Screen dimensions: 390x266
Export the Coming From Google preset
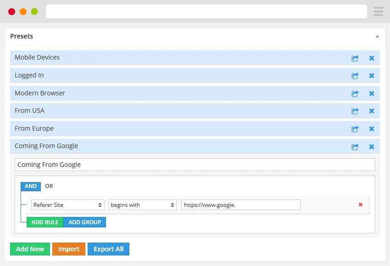click(355, 147)
